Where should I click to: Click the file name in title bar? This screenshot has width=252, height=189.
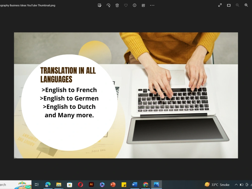pyautogui.click(x=27, y=5)
